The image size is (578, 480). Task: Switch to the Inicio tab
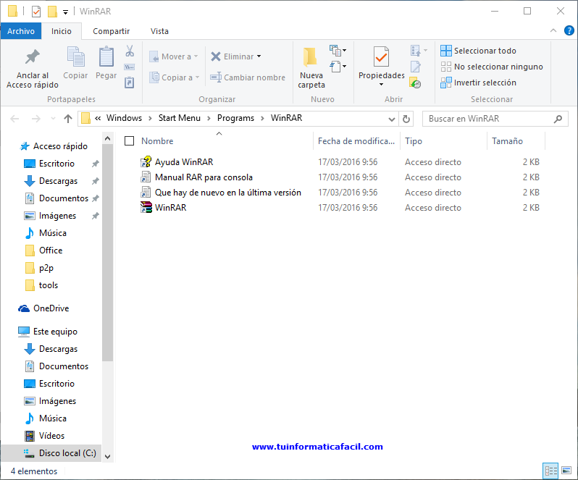[x=61, y=31]
